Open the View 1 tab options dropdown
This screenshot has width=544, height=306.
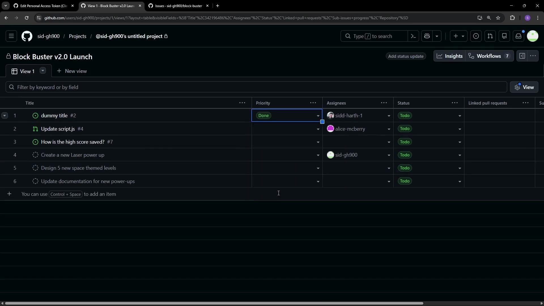[43, 71]
